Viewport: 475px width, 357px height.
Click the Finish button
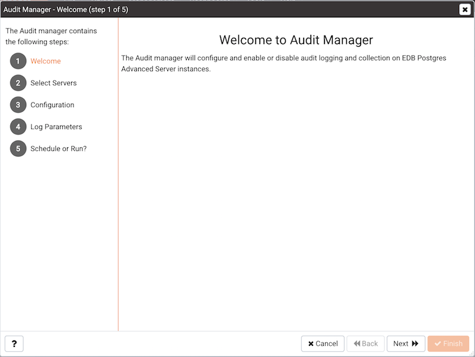pyautogui.click(x=448, y=344)
